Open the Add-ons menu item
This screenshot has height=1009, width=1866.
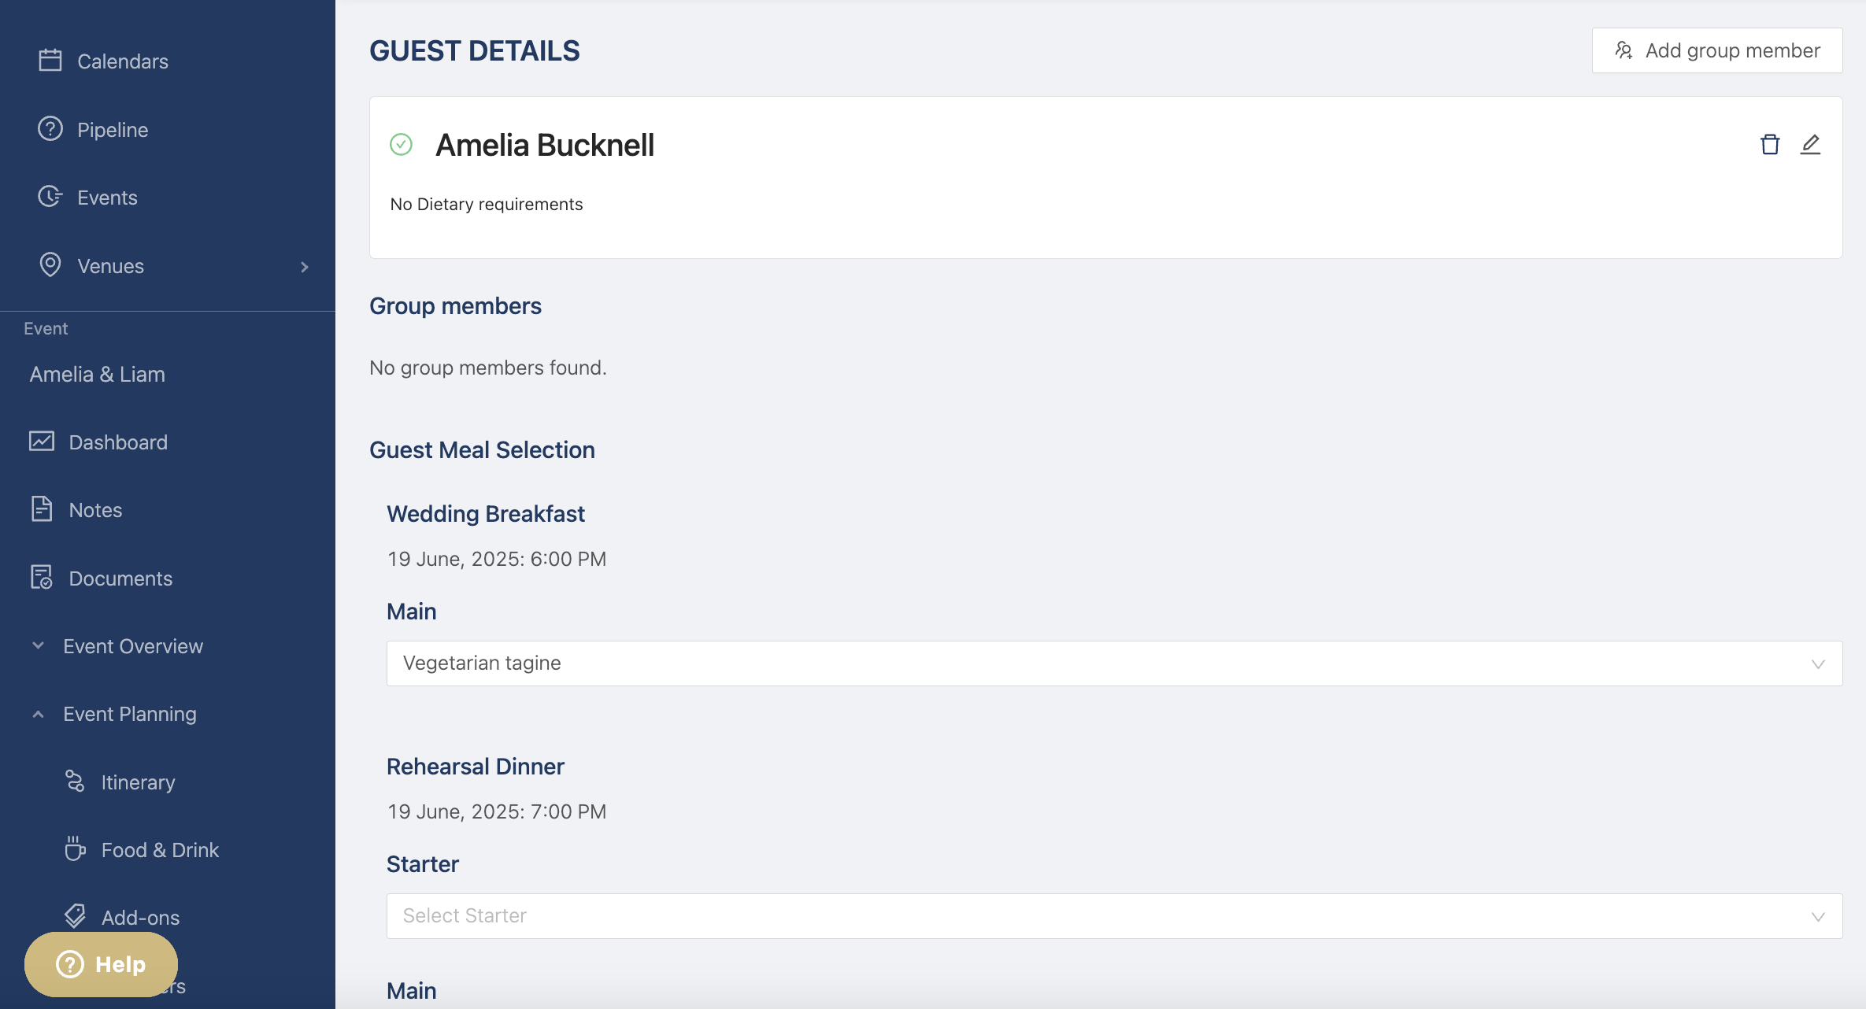tap(140, 917)
